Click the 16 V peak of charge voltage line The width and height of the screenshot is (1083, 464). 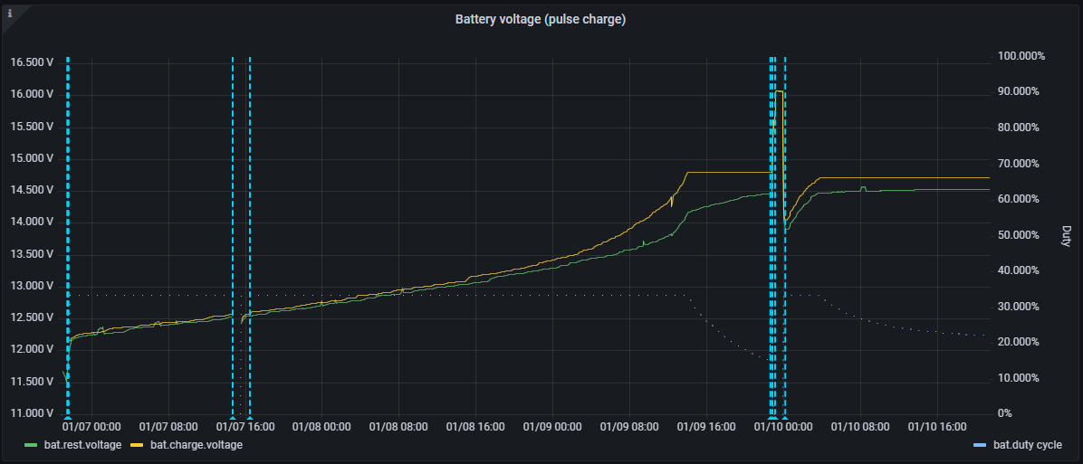(779, 91)
